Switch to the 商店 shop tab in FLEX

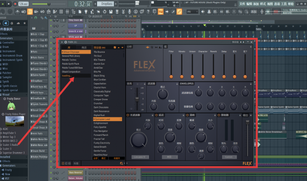(84, 47)
